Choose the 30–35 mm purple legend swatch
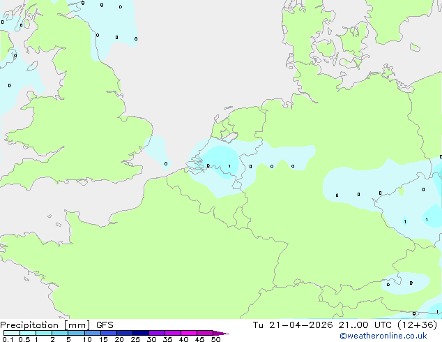Screen dimensions: 442x342 point(157,333)
